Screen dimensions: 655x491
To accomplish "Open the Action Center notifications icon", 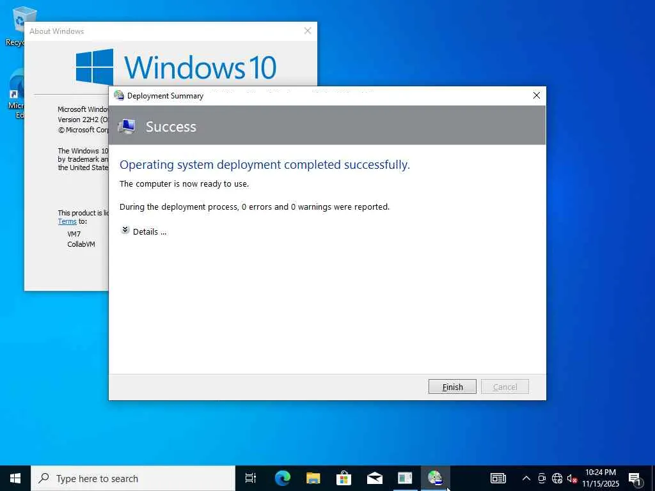I will [635, 478].
